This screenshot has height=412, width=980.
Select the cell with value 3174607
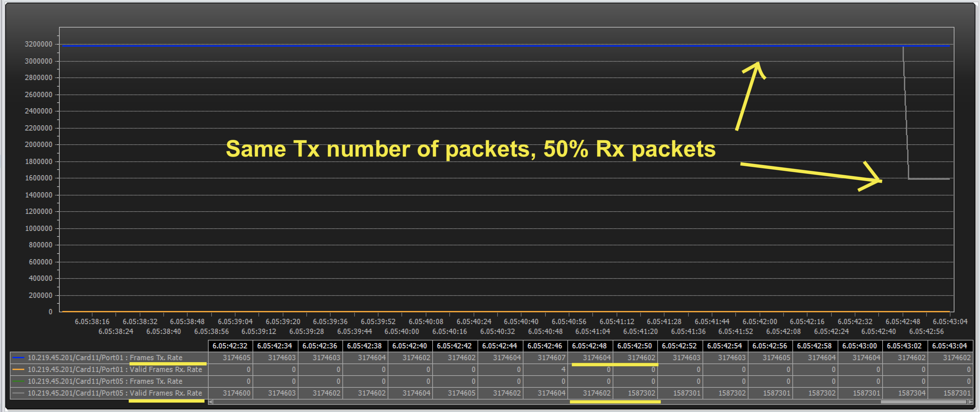[x=545, y=358]
